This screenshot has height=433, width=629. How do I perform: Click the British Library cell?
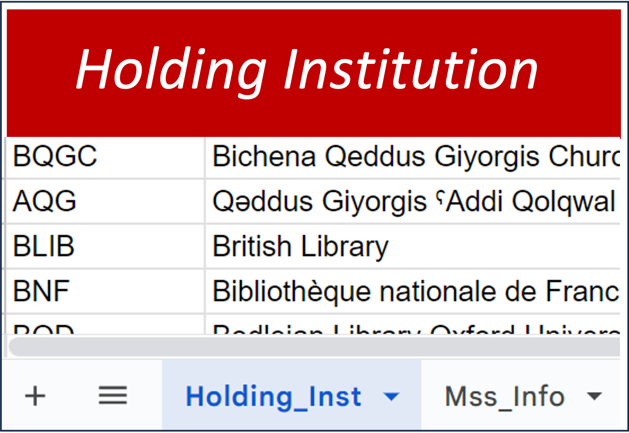301,246
